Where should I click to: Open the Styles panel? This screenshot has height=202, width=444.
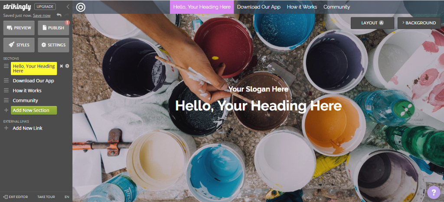(19, 45)
